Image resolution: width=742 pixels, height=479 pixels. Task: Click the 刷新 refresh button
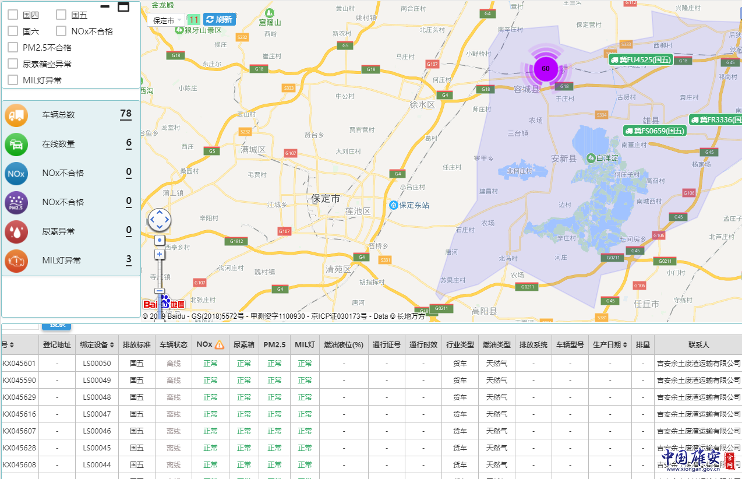(220, 20)
